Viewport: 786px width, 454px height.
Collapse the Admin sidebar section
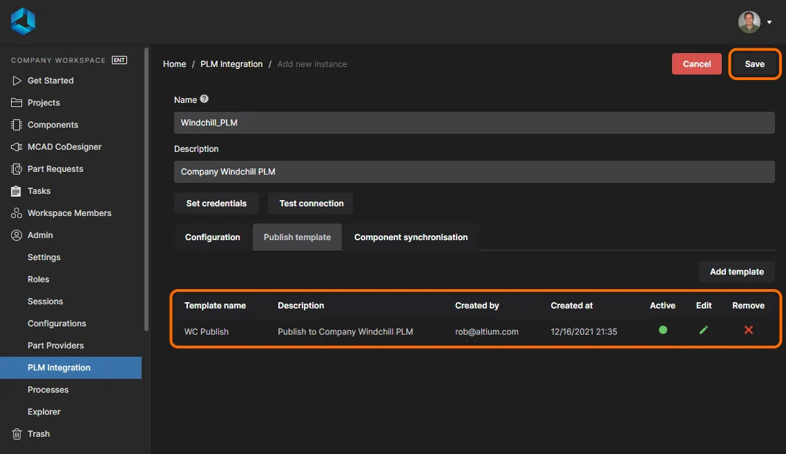point(40,235)
